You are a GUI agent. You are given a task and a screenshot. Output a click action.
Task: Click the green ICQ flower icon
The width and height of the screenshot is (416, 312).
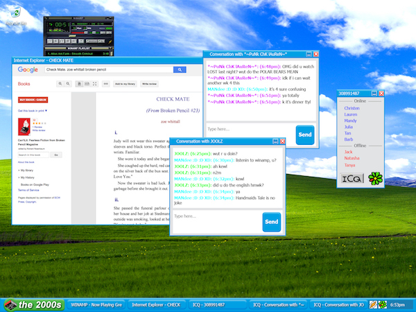375,178
